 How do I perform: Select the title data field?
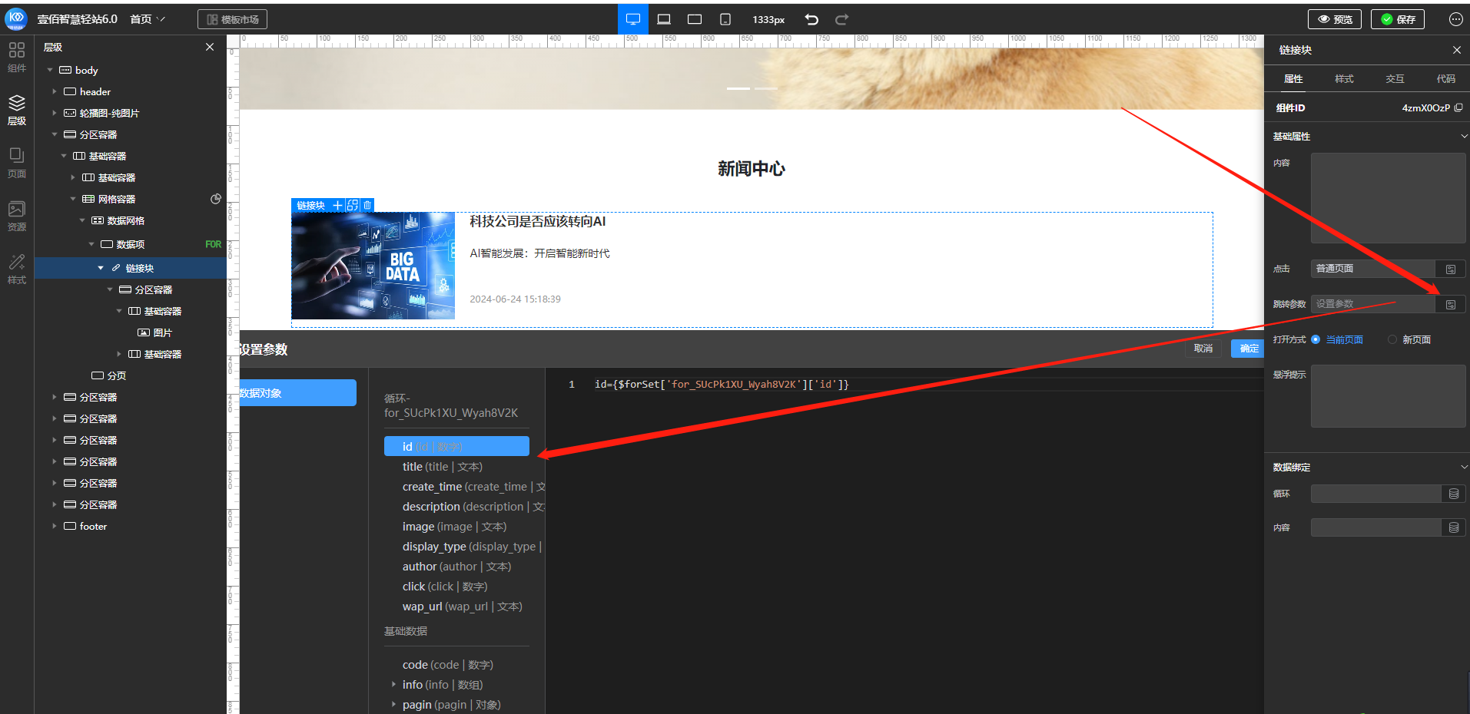point(442,467)
